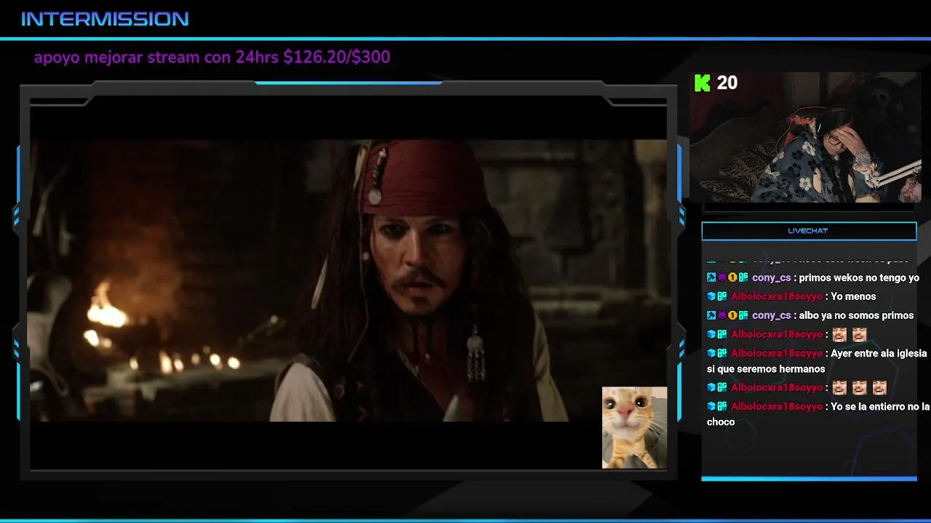Open cony_cs profile from 'albo ya no somos primos'
Screen dimensions: 931x523
pyautogui.click(x=771, y=315)
